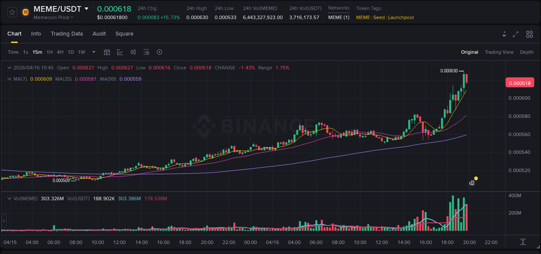Open the Audit tab
The image size is (541, 254).
tap(99, 33)
